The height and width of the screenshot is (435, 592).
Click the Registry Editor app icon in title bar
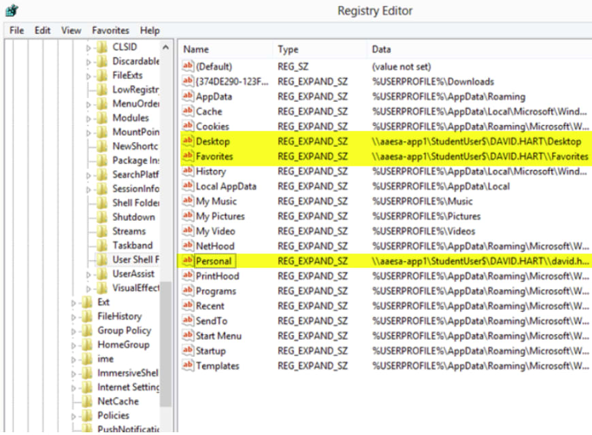[12, 10]
